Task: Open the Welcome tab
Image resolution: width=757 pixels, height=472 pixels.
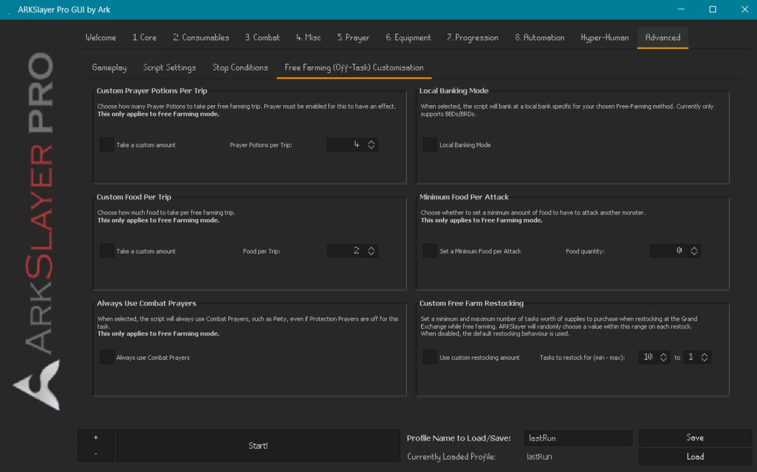Action: coord(101,37)
